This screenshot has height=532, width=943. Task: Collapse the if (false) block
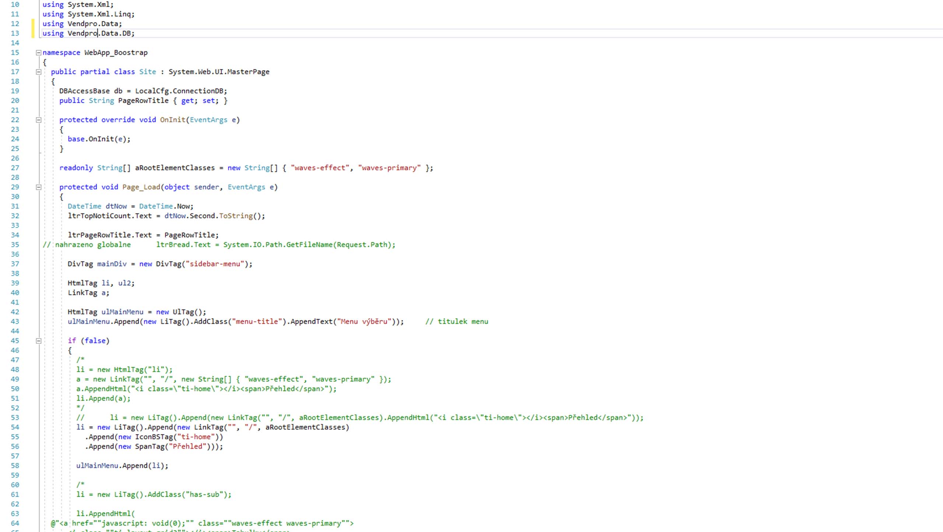[38, 341]
